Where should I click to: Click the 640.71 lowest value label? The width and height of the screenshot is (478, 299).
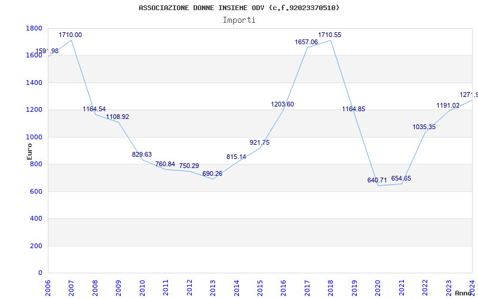point(377,181)
